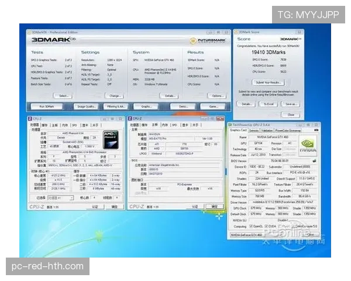The height and width of the screenshot is (281, 351).
Task: Click Close in the 3DMark Score window
Action: point(291,115)
